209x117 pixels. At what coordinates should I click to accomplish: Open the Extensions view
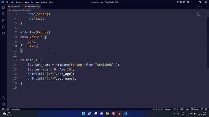3,33
